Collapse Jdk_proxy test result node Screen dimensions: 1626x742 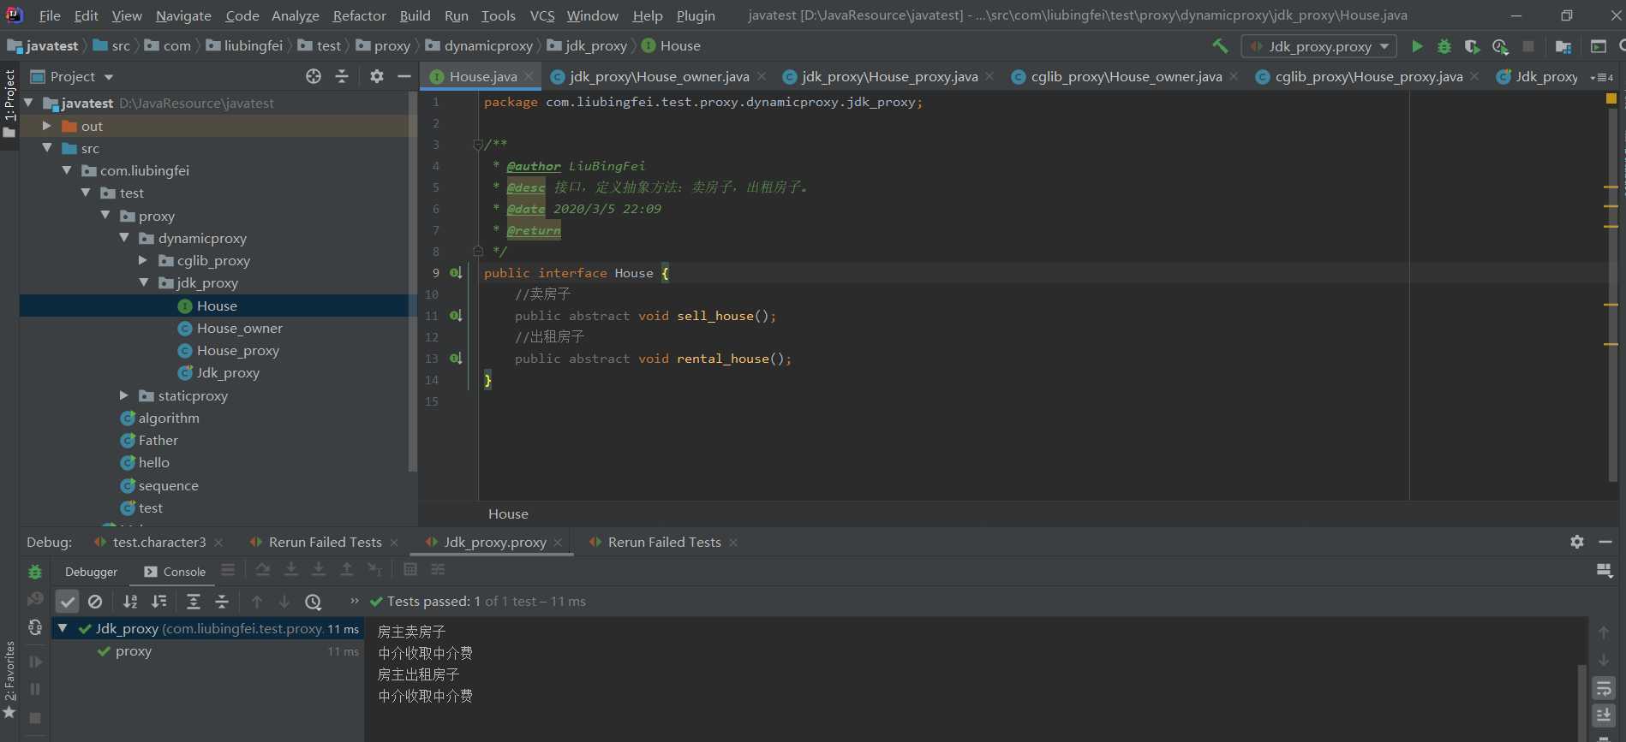click(63, 628)
